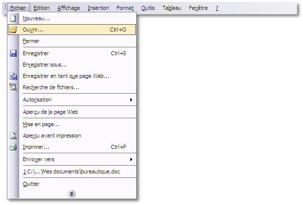Choose Enregistrer sous... entry
Image resolution: width=303 pixels, height=205 pixels.
click(x=72, y=65)
